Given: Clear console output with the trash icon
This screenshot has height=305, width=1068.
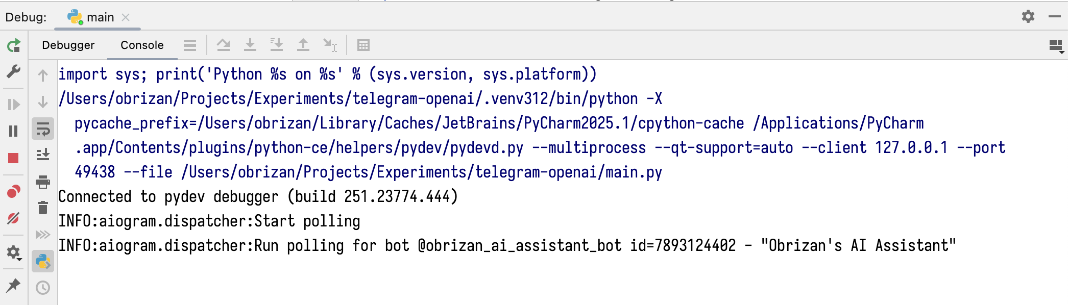Looking at the screenshot, I should click(x=43, y=208).
